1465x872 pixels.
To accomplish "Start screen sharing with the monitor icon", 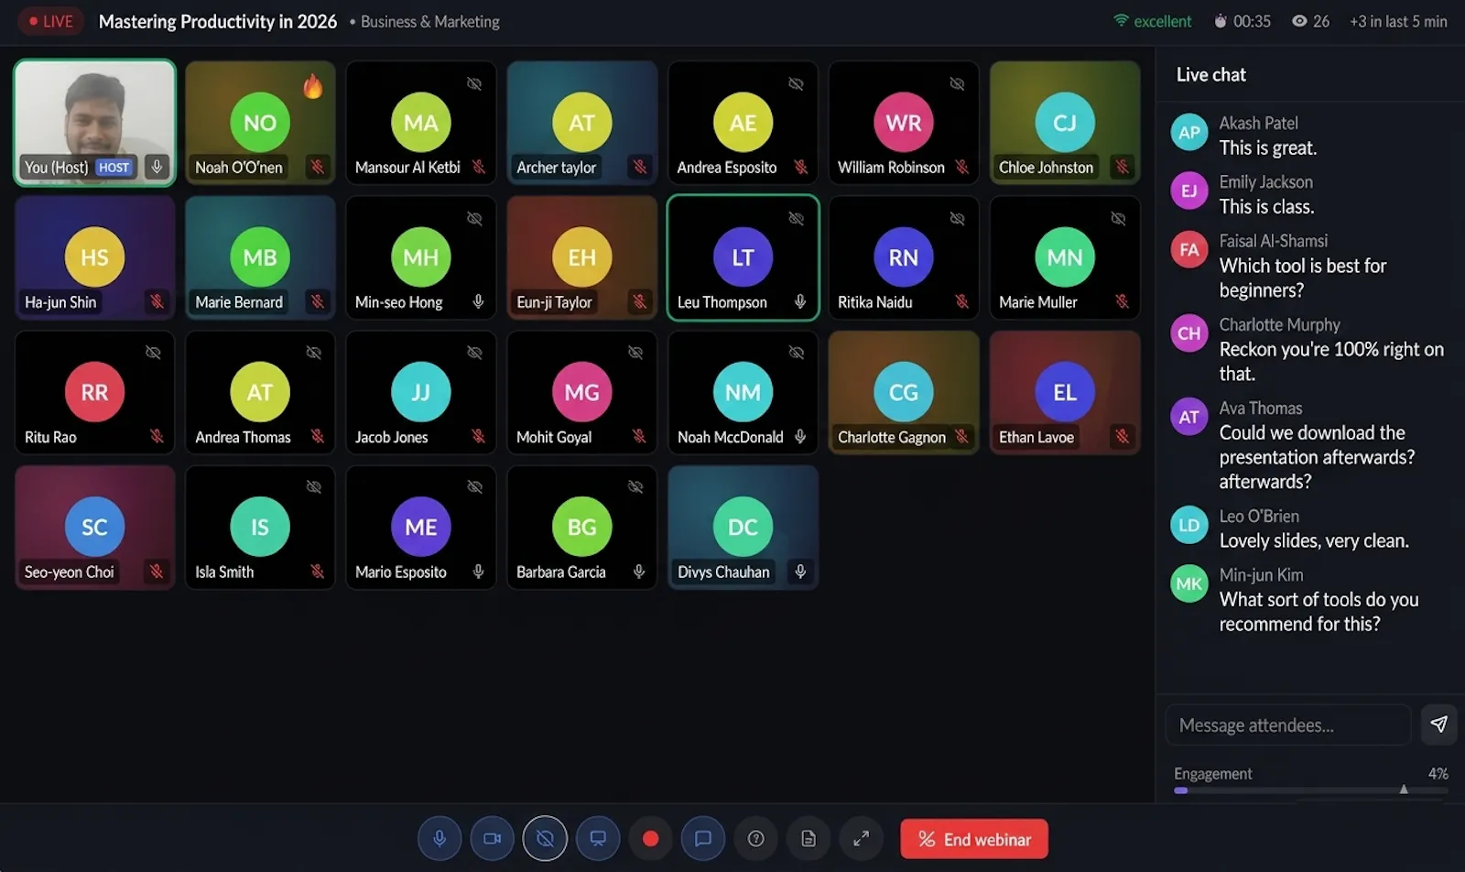I will pos(598,838).
